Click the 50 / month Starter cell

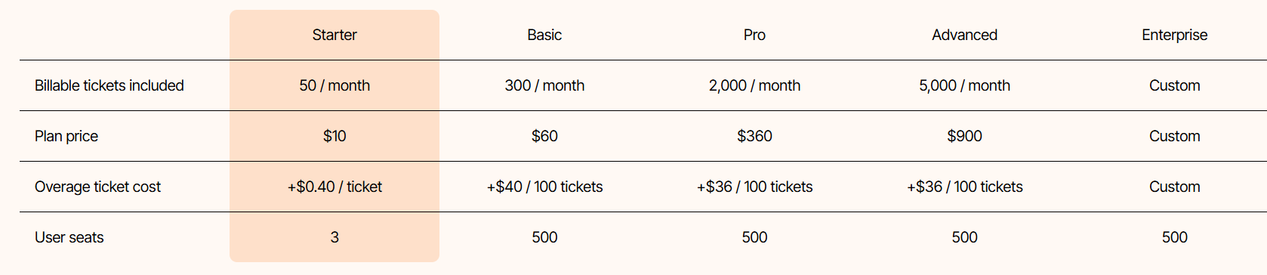tap(334, 85)
